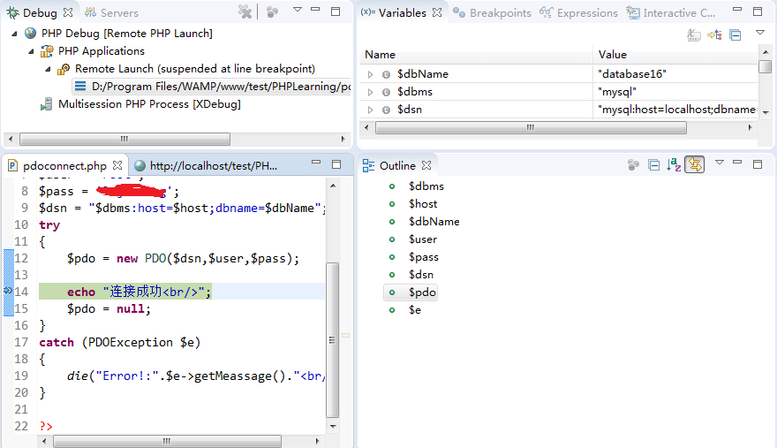Viewport: 777px width, 448px height.
Task: Click Remove All Terminated Launches icon
Action: click(x=245, y=11)
